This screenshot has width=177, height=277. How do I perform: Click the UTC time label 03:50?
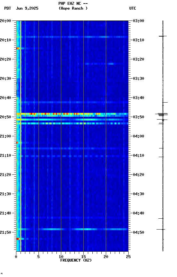[x=139, y=117]
